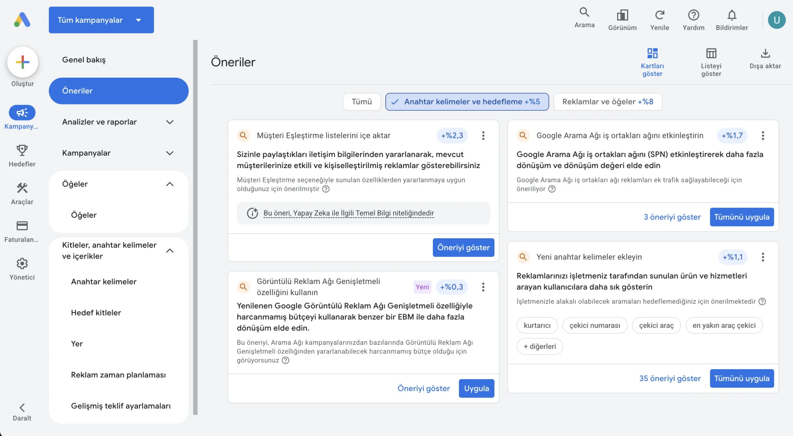Open the Hedefler trophy icon
Screen dimensions: 793x436
click(x=22, y=150)
